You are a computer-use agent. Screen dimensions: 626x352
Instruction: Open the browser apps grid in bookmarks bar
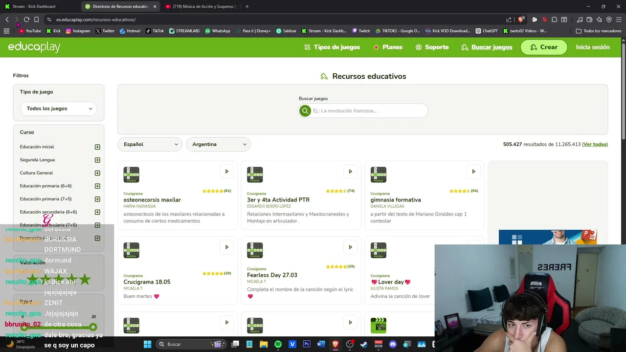(6, 31)
